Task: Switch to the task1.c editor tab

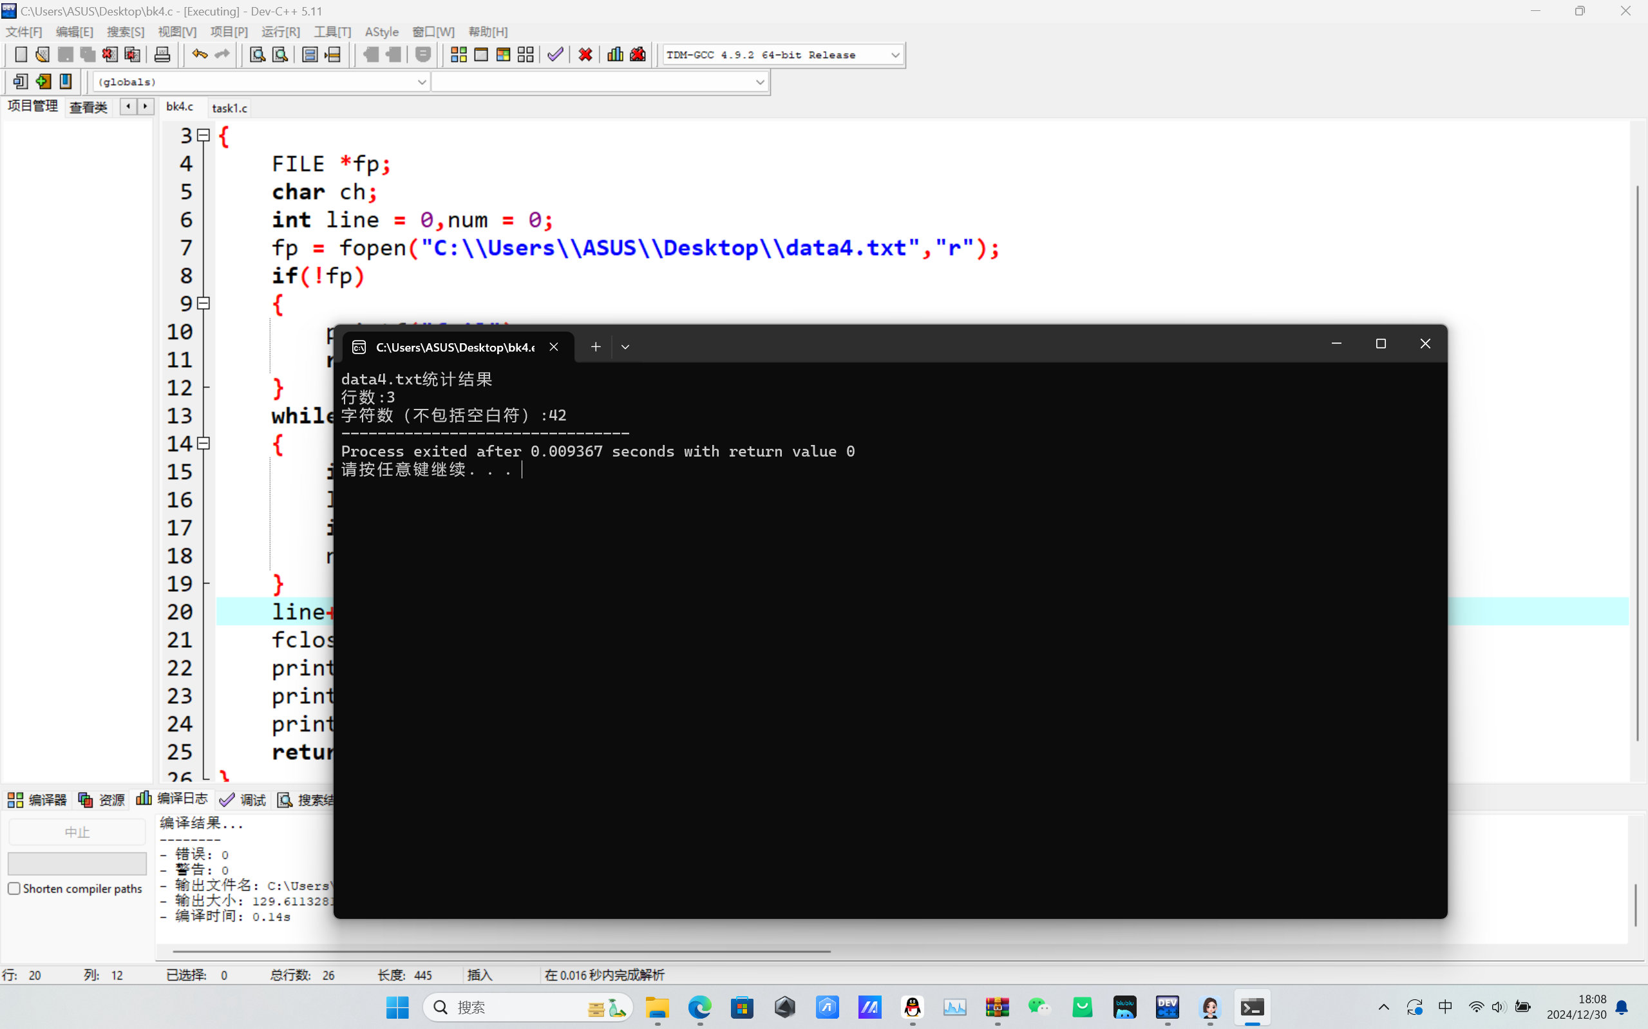Action: (x=229, y=108)
